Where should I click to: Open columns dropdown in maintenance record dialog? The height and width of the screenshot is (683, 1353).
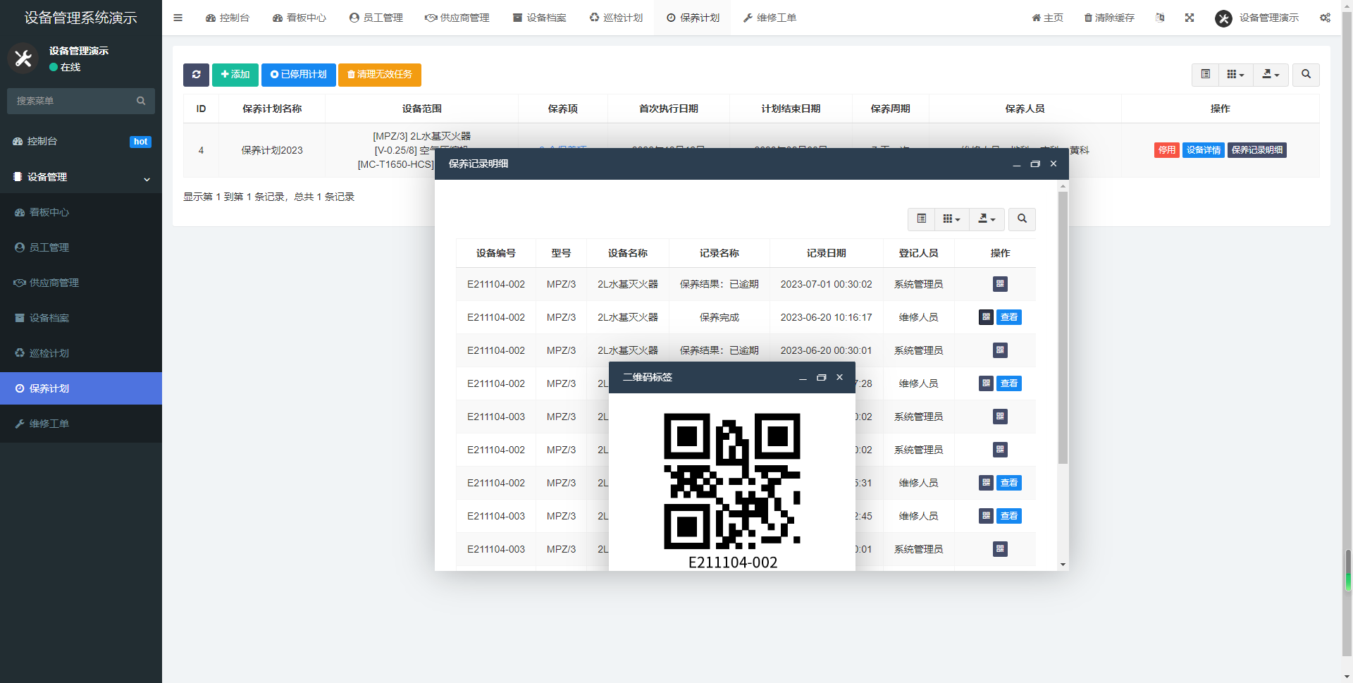click(x=952, y=219)
